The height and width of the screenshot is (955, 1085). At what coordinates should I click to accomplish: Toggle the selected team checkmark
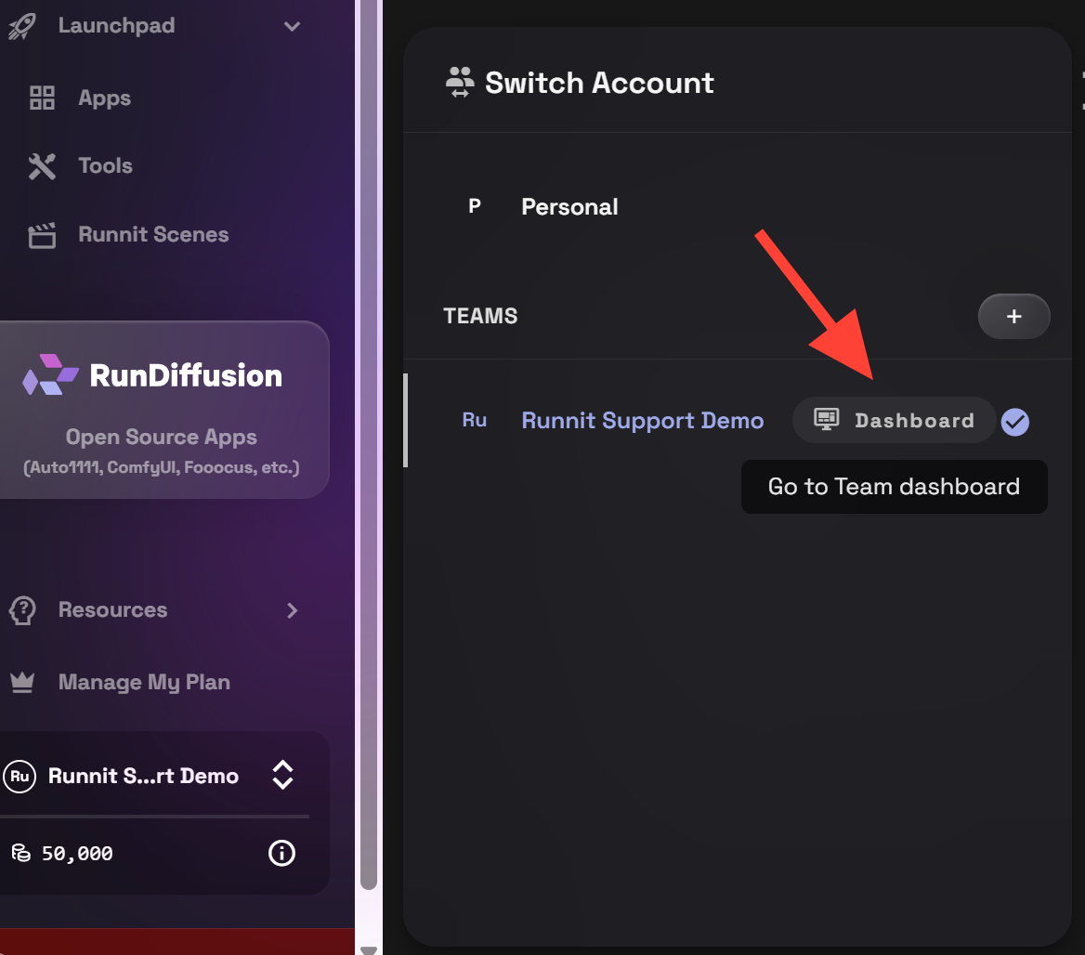point(1015,423)
